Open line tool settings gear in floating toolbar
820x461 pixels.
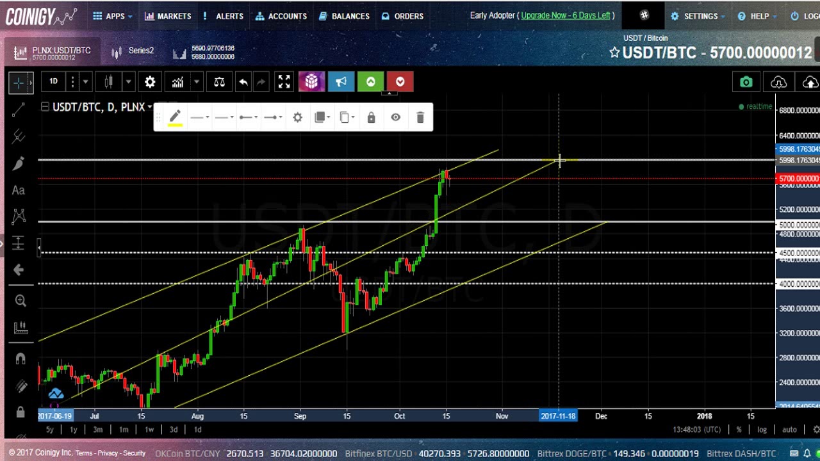(297, 117)
